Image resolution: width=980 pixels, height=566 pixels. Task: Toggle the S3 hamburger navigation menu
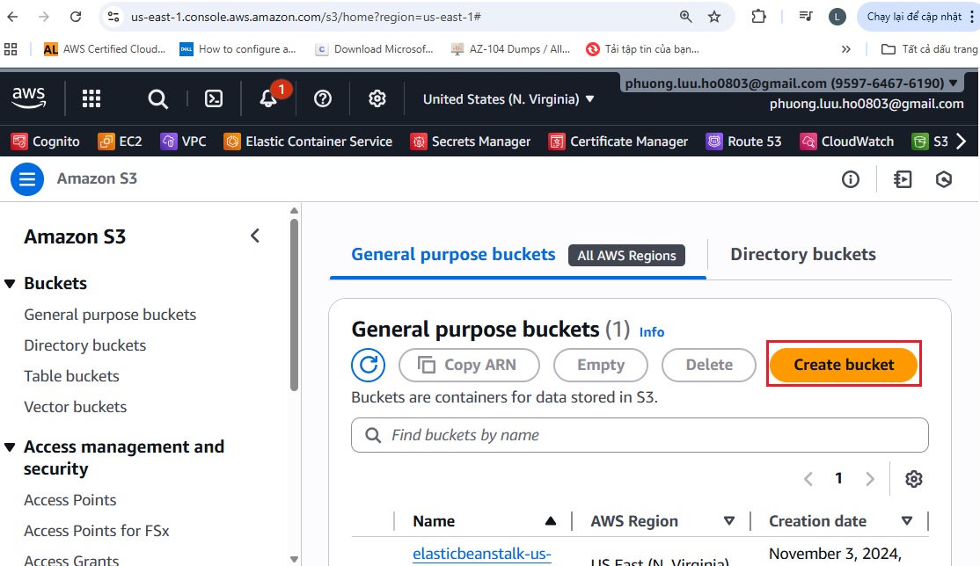coord(27,179)
